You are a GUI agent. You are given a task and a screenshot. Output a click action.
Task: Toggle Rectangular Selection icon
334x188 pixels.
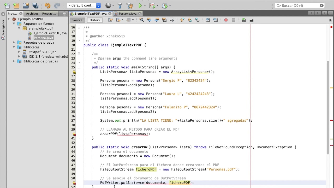tap(172, 20)
